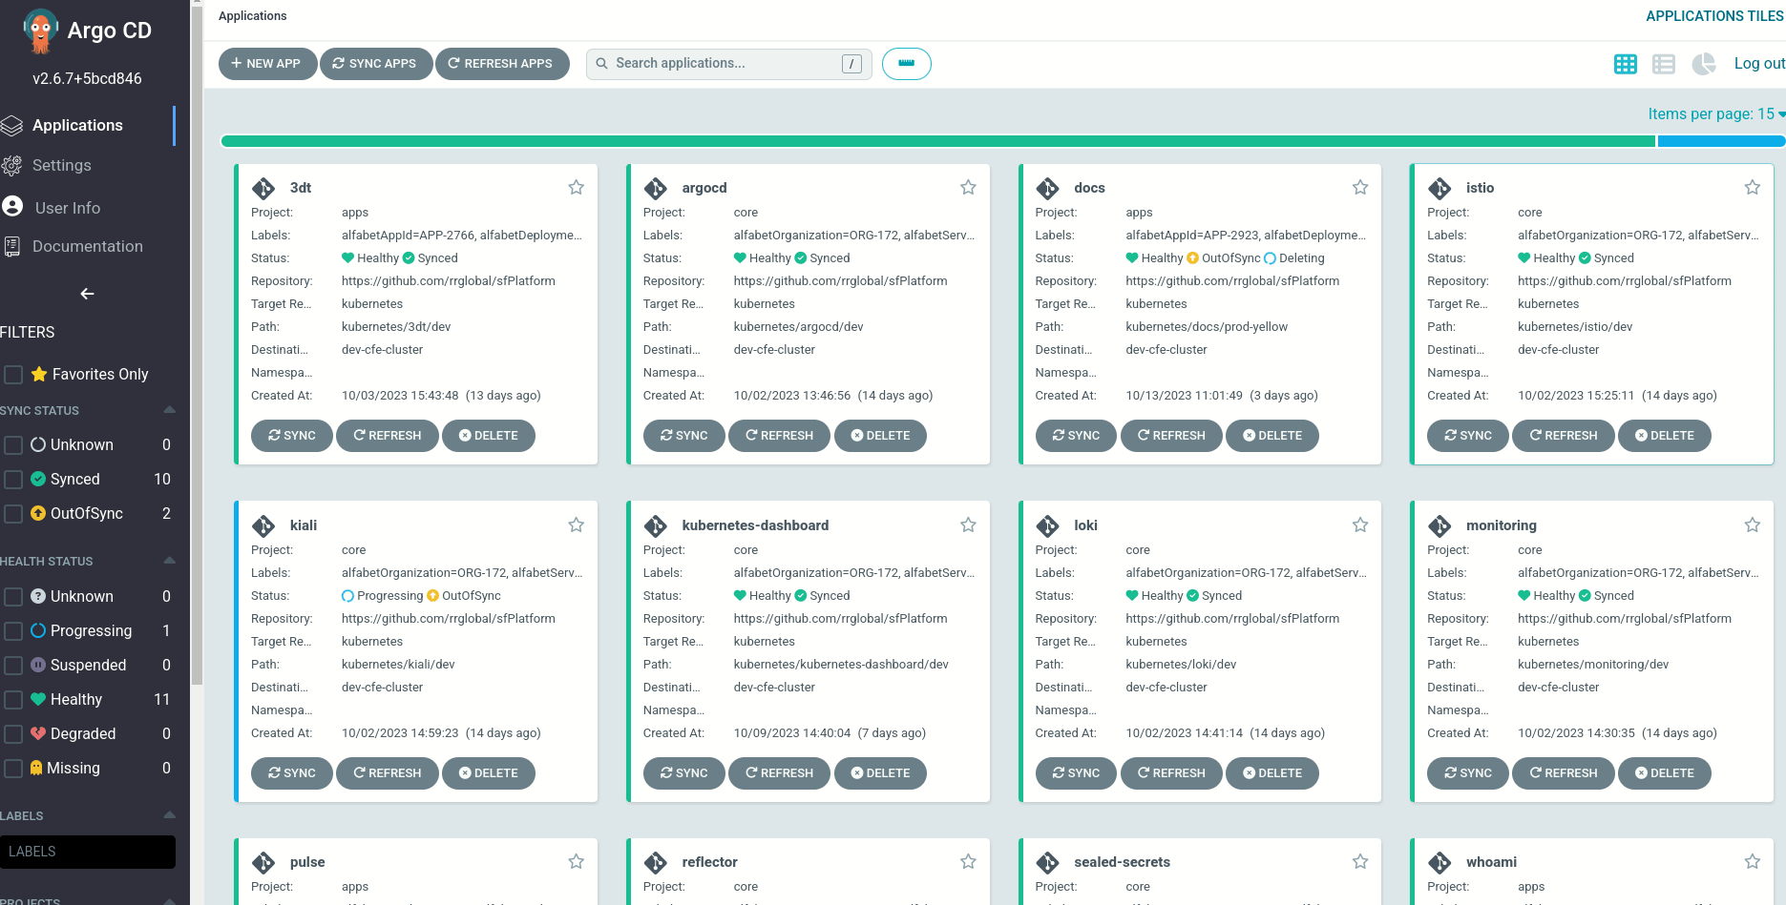Collapse the sidebar with the back arrow
The width and height of the screenshot is (1786, 905).
pyautogui.click(x=87, y=294)
